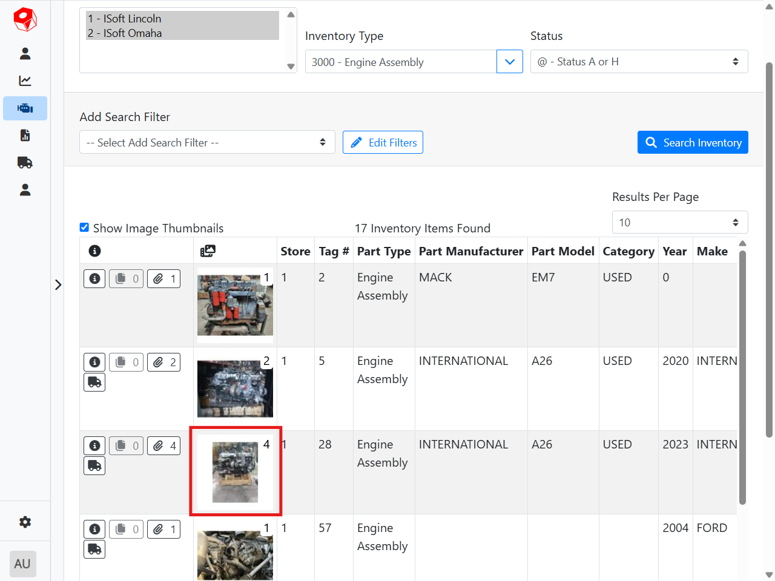
Task: Open the Tag 28 engine thumbnail image
Action: 235,472
